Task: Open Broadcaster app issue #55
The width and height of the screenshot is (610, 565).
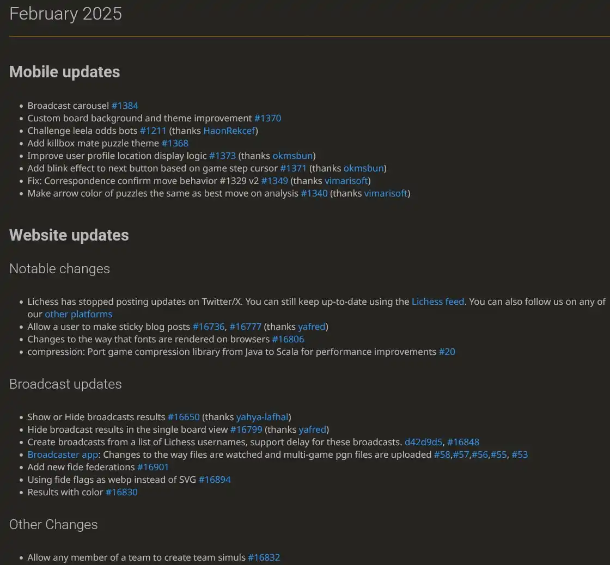Action: coord(499,455)
